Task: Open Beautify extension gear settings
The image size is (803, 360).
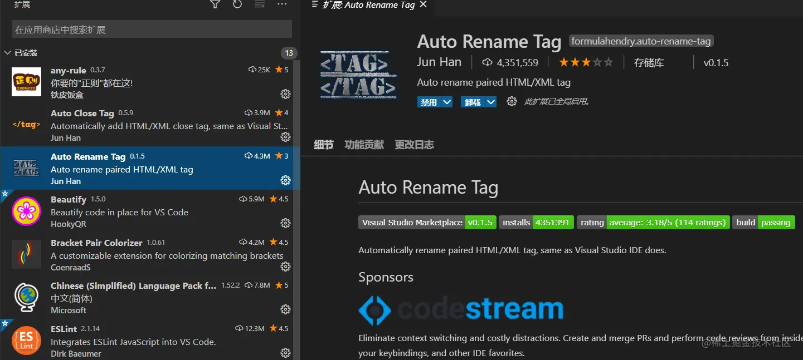Action: click(285, 223)
